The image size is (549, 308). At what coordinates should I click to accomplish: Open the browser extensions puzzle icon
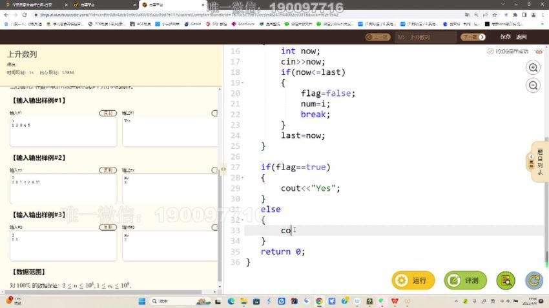click(515, 15)
